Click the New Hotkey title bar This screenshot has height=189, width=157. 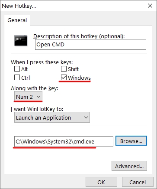[72, 6]
